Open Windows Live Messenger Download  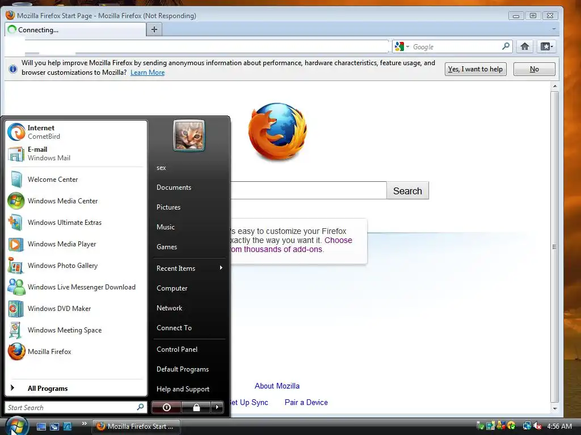76,287
